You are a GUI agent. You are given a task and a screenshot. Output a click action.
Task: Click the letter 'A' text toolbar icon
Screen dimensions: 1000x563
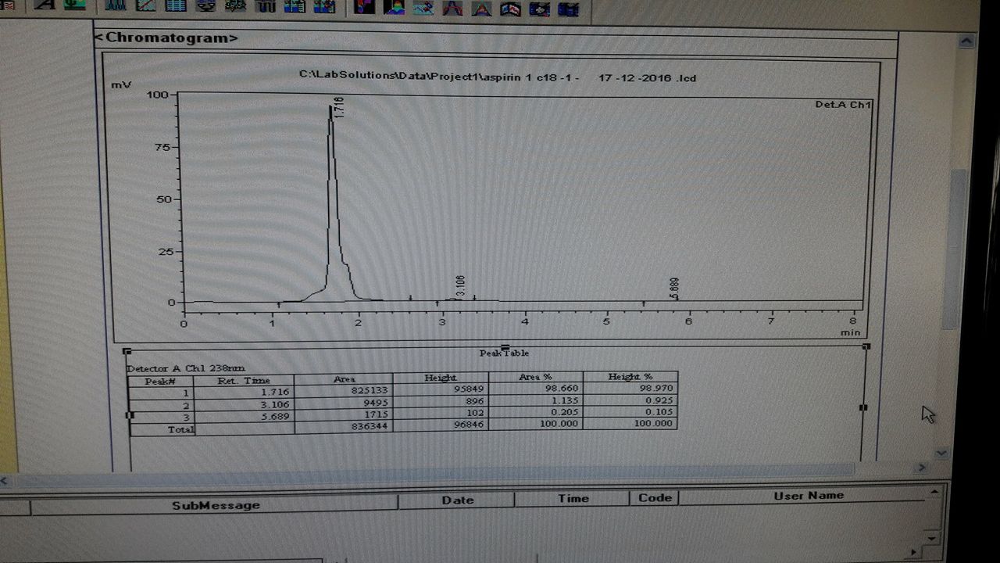[45, 5]
